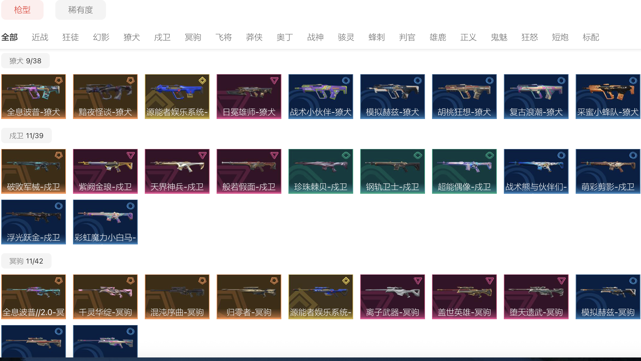
Task: Open the 标配 weapon category
Action: point(591,37)
